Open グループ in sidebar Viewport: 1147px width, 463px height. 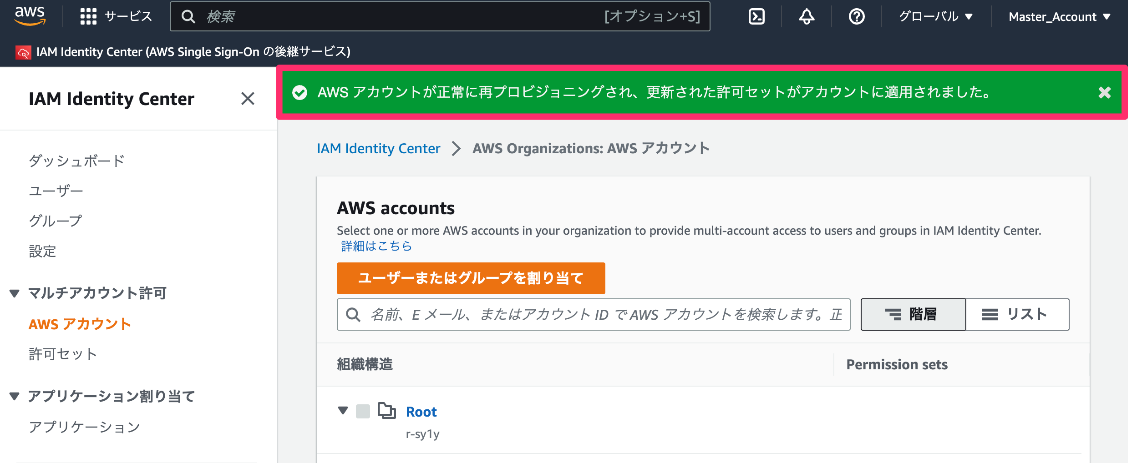pos(56,221)
